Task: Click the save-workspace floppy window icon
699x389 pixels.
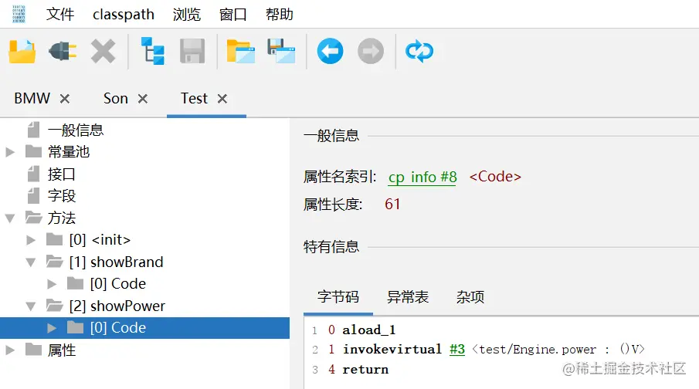Action: point(281,51)
